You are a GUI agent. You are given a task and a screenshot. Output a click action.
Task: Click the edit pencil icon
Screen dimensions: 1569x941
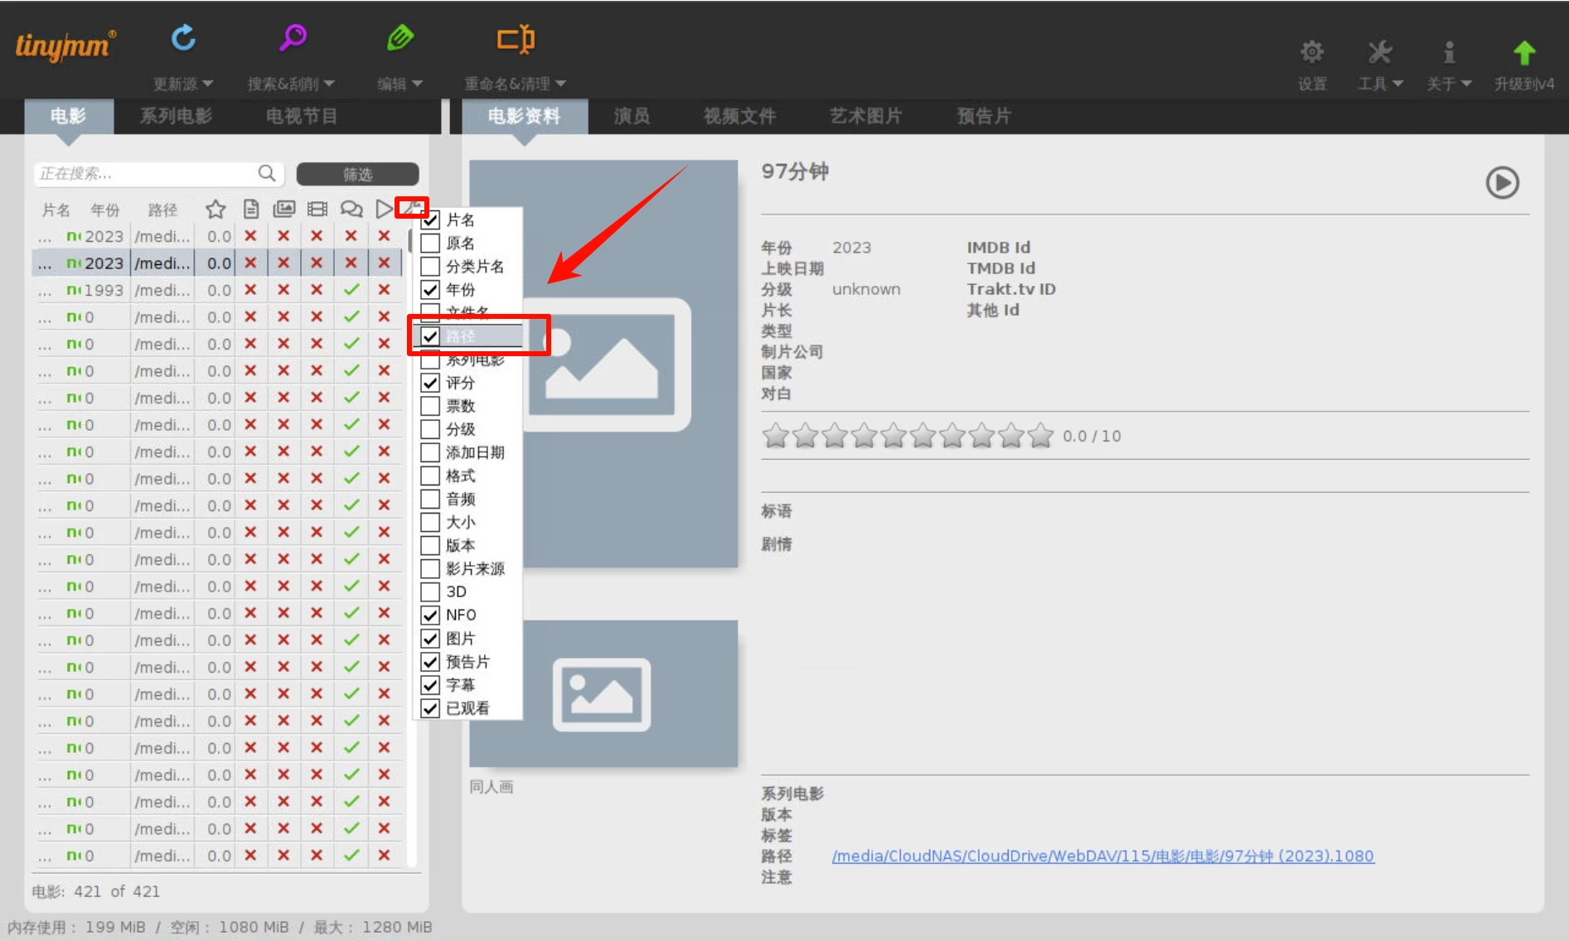point(400,38)
